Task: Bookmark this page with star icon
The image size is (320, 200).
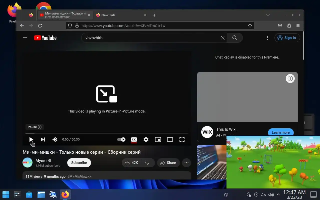Action: coord(250,25)
